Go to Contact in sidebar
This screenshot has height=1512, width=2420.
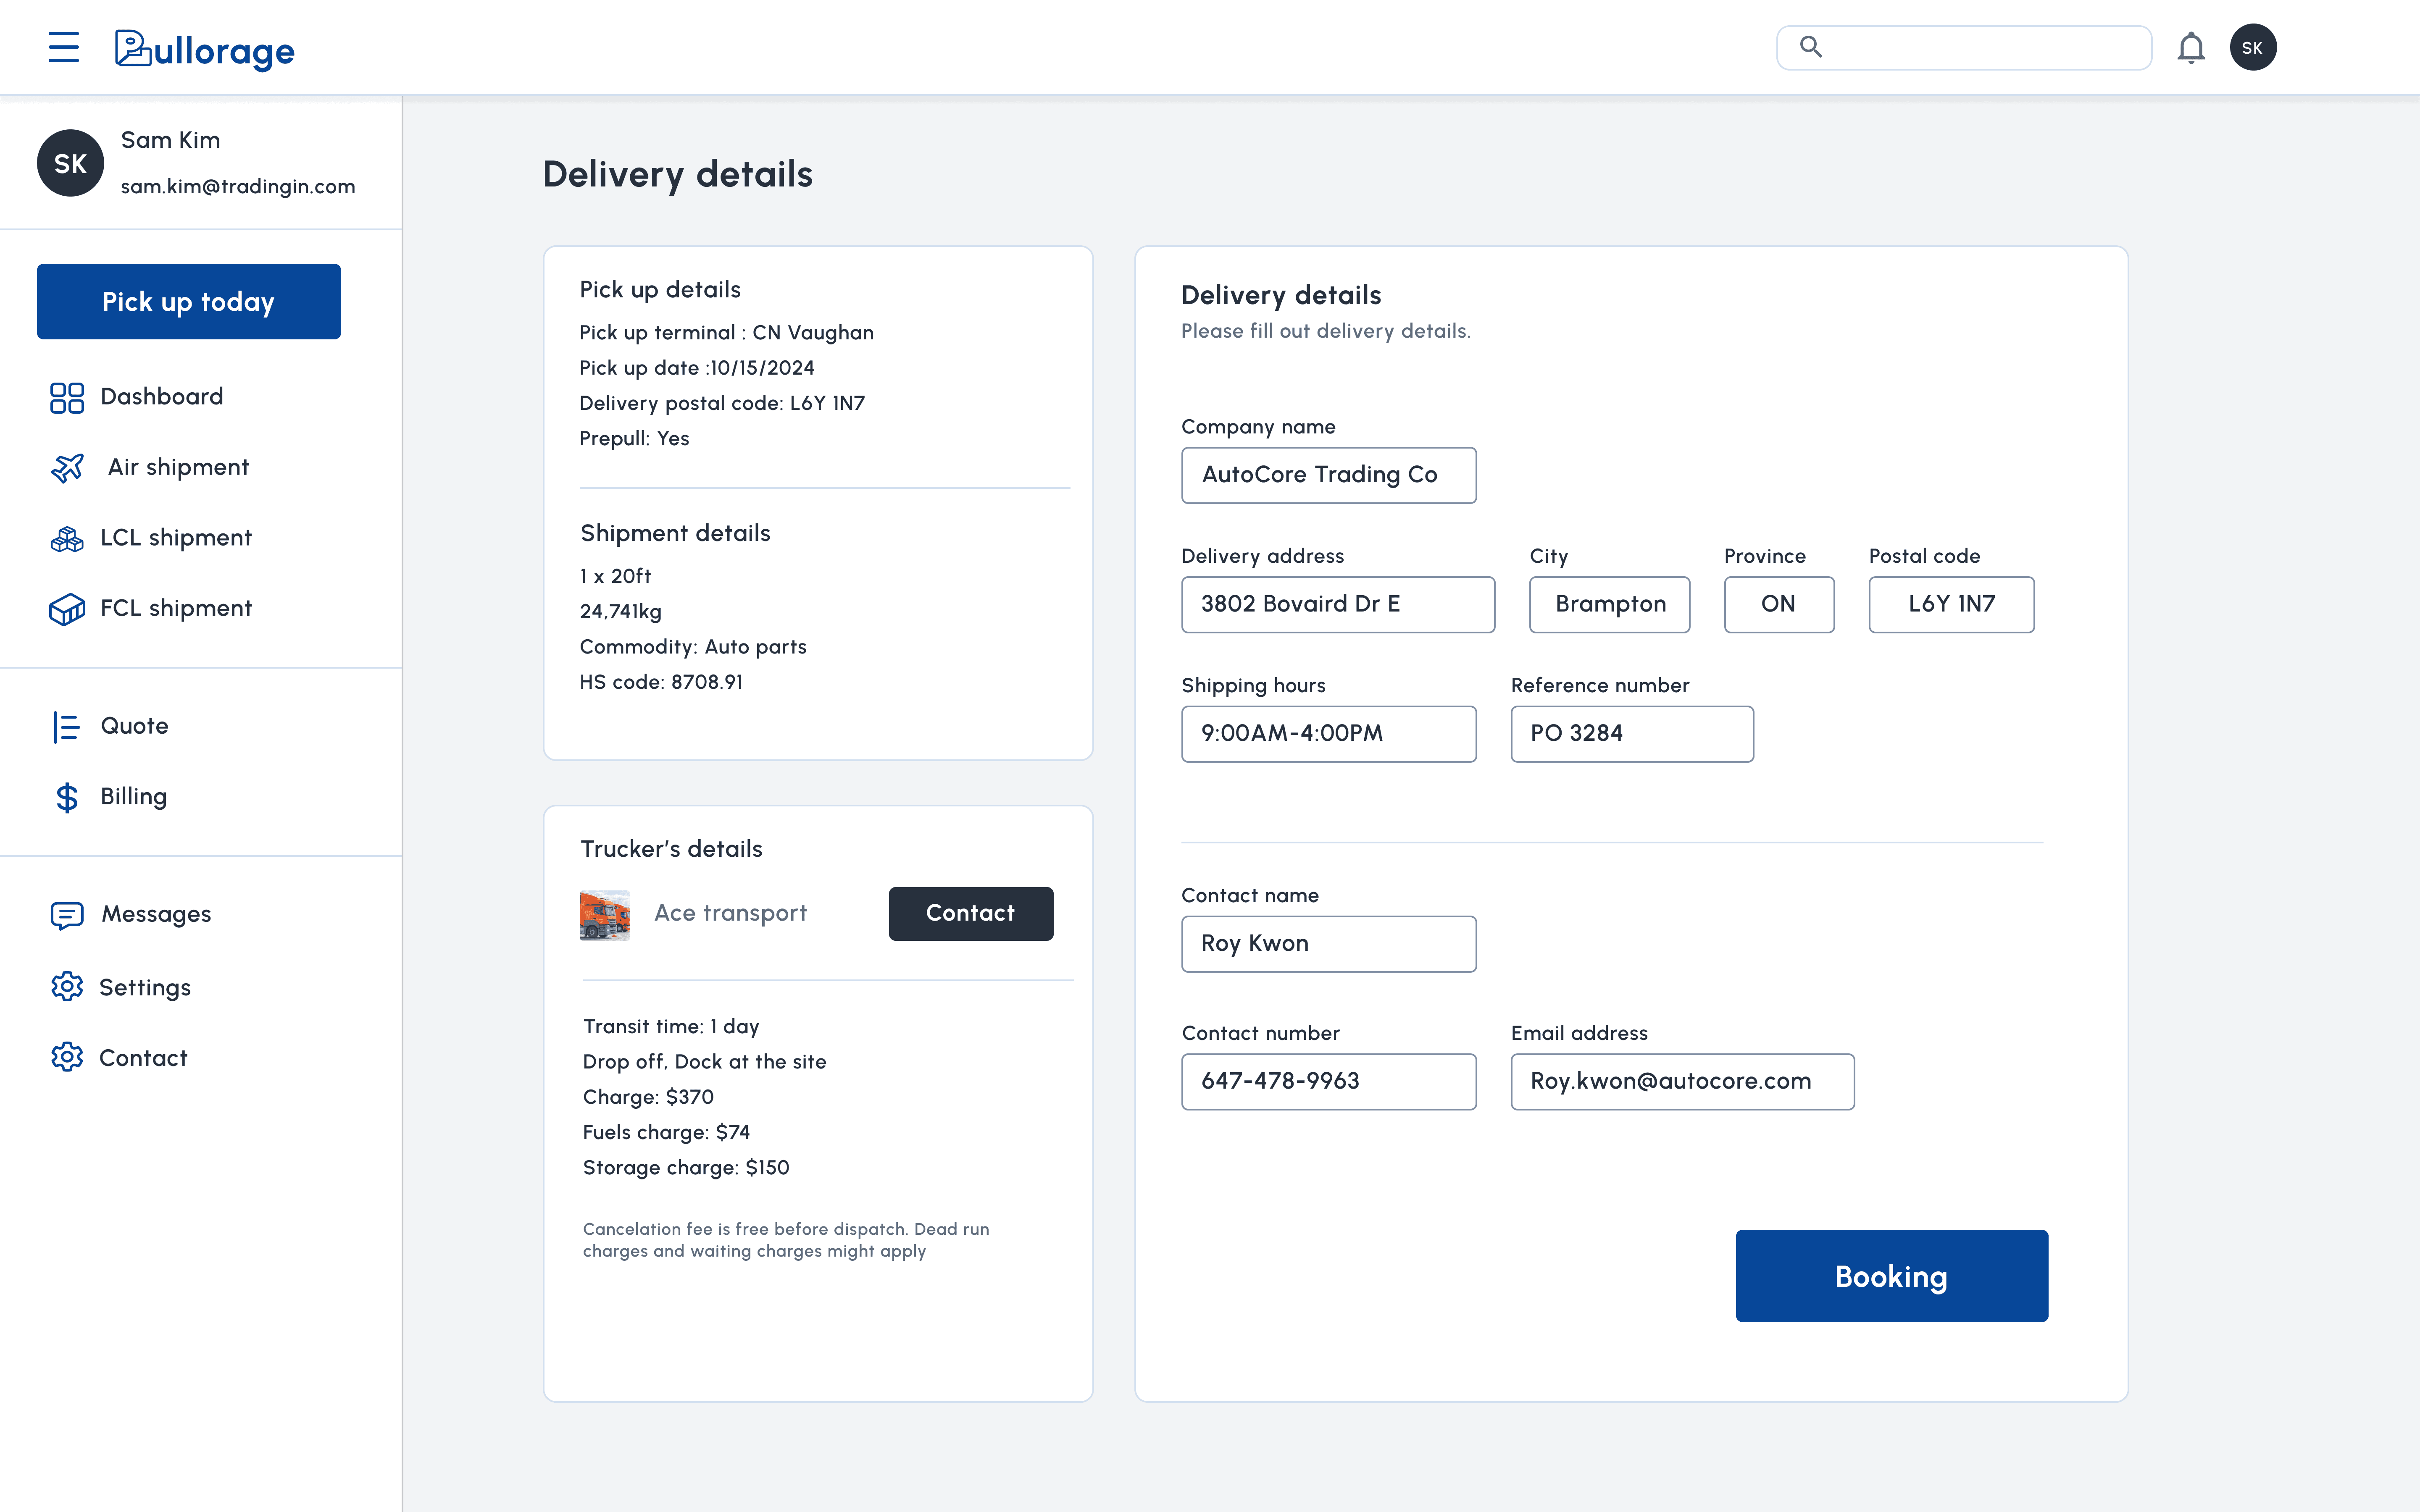pos(143,1058)
